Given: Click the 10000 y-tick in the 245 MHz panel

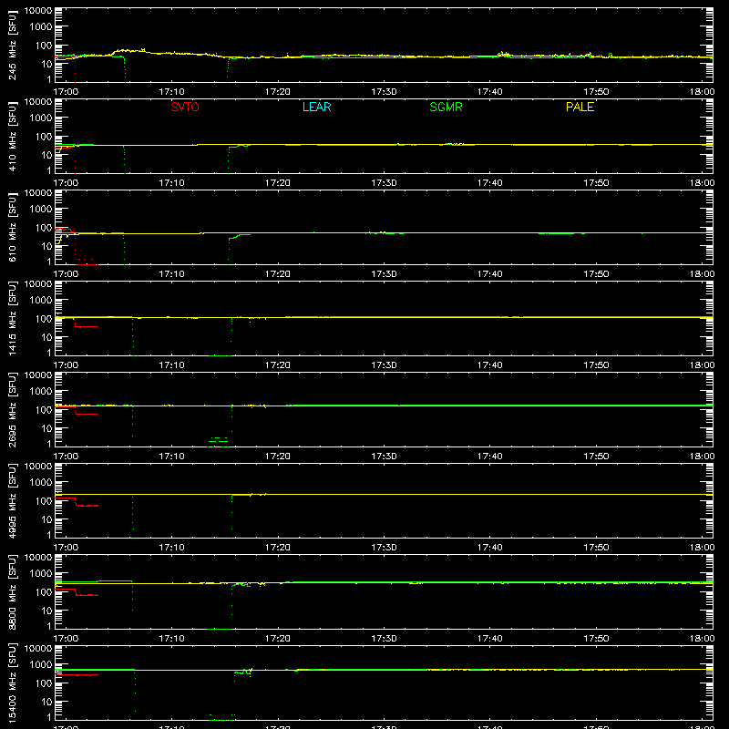Looking at the screenshot, I should pyautogui.click(x=38, y=11).
